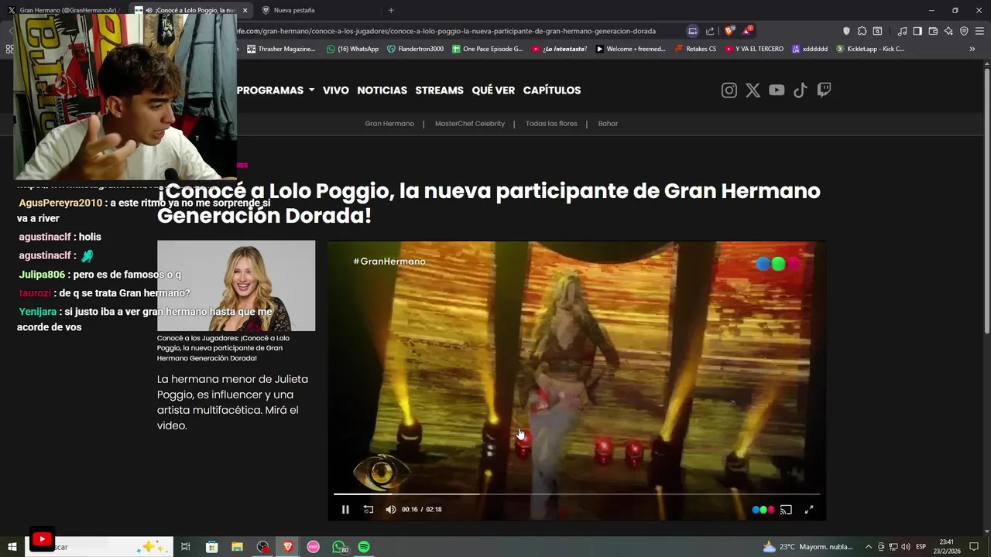Click the video loop/repeat icon
Screen dimensions: 991x557
(369, 509)
